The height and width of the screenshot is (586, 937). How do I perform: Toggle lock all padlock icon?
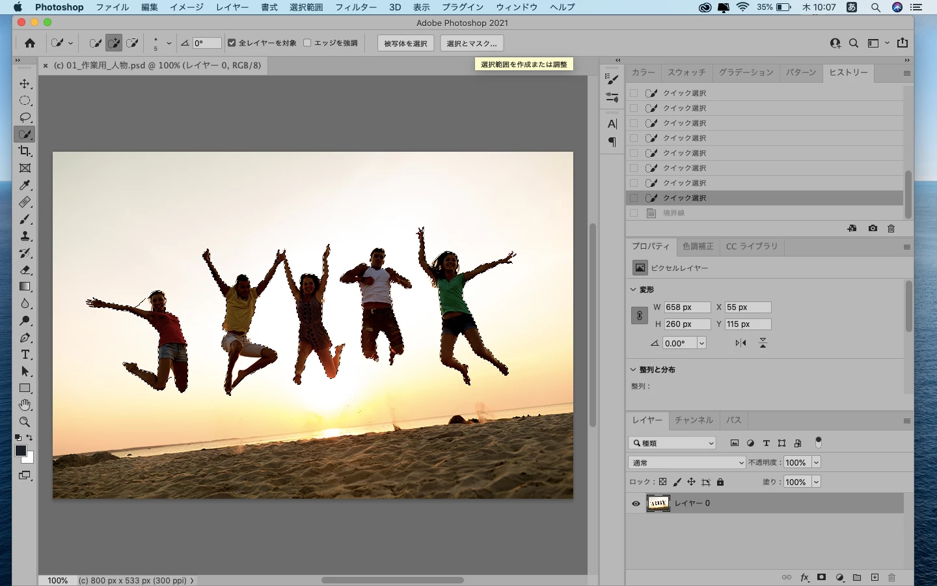(x=720, y=482)
